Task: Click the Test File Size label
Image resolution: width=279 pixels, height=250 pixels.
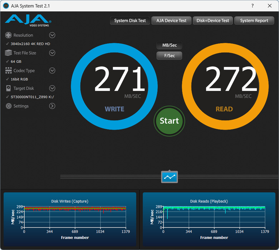Action: point(25,53)
